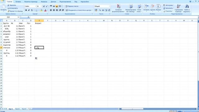Open Стили ячеек cell styles
Image resolution: width=199 pixels, height=112 pixels.
139,8
